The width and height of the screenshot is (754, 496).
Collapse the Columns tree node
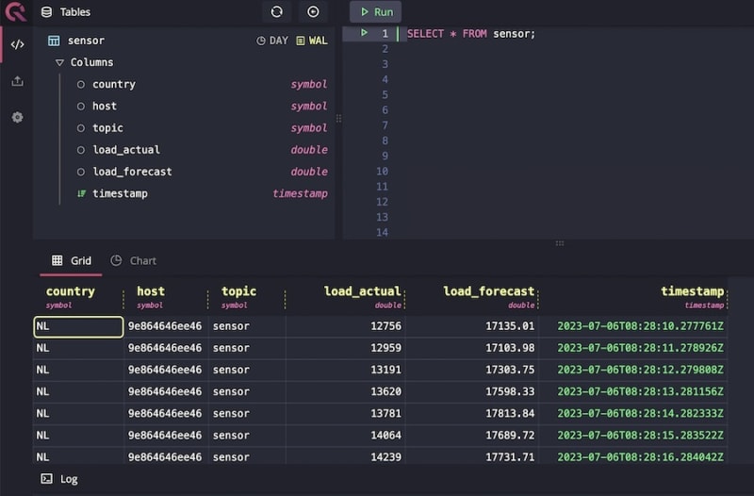(59, 62)
